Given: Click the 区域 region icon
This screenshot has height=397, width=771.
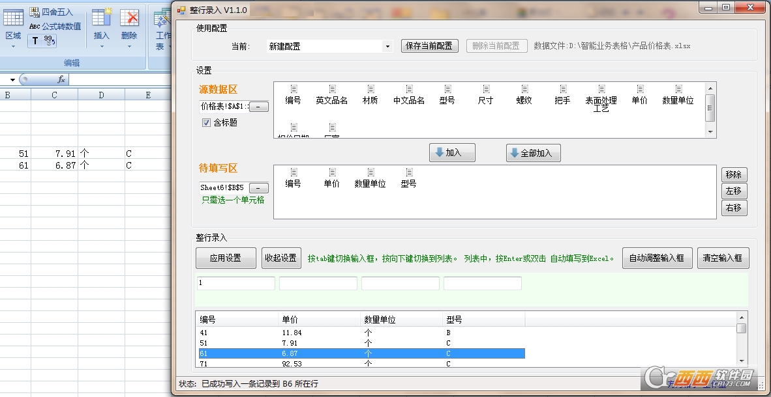Looking at the screenshot, I should tap(13, 18).
